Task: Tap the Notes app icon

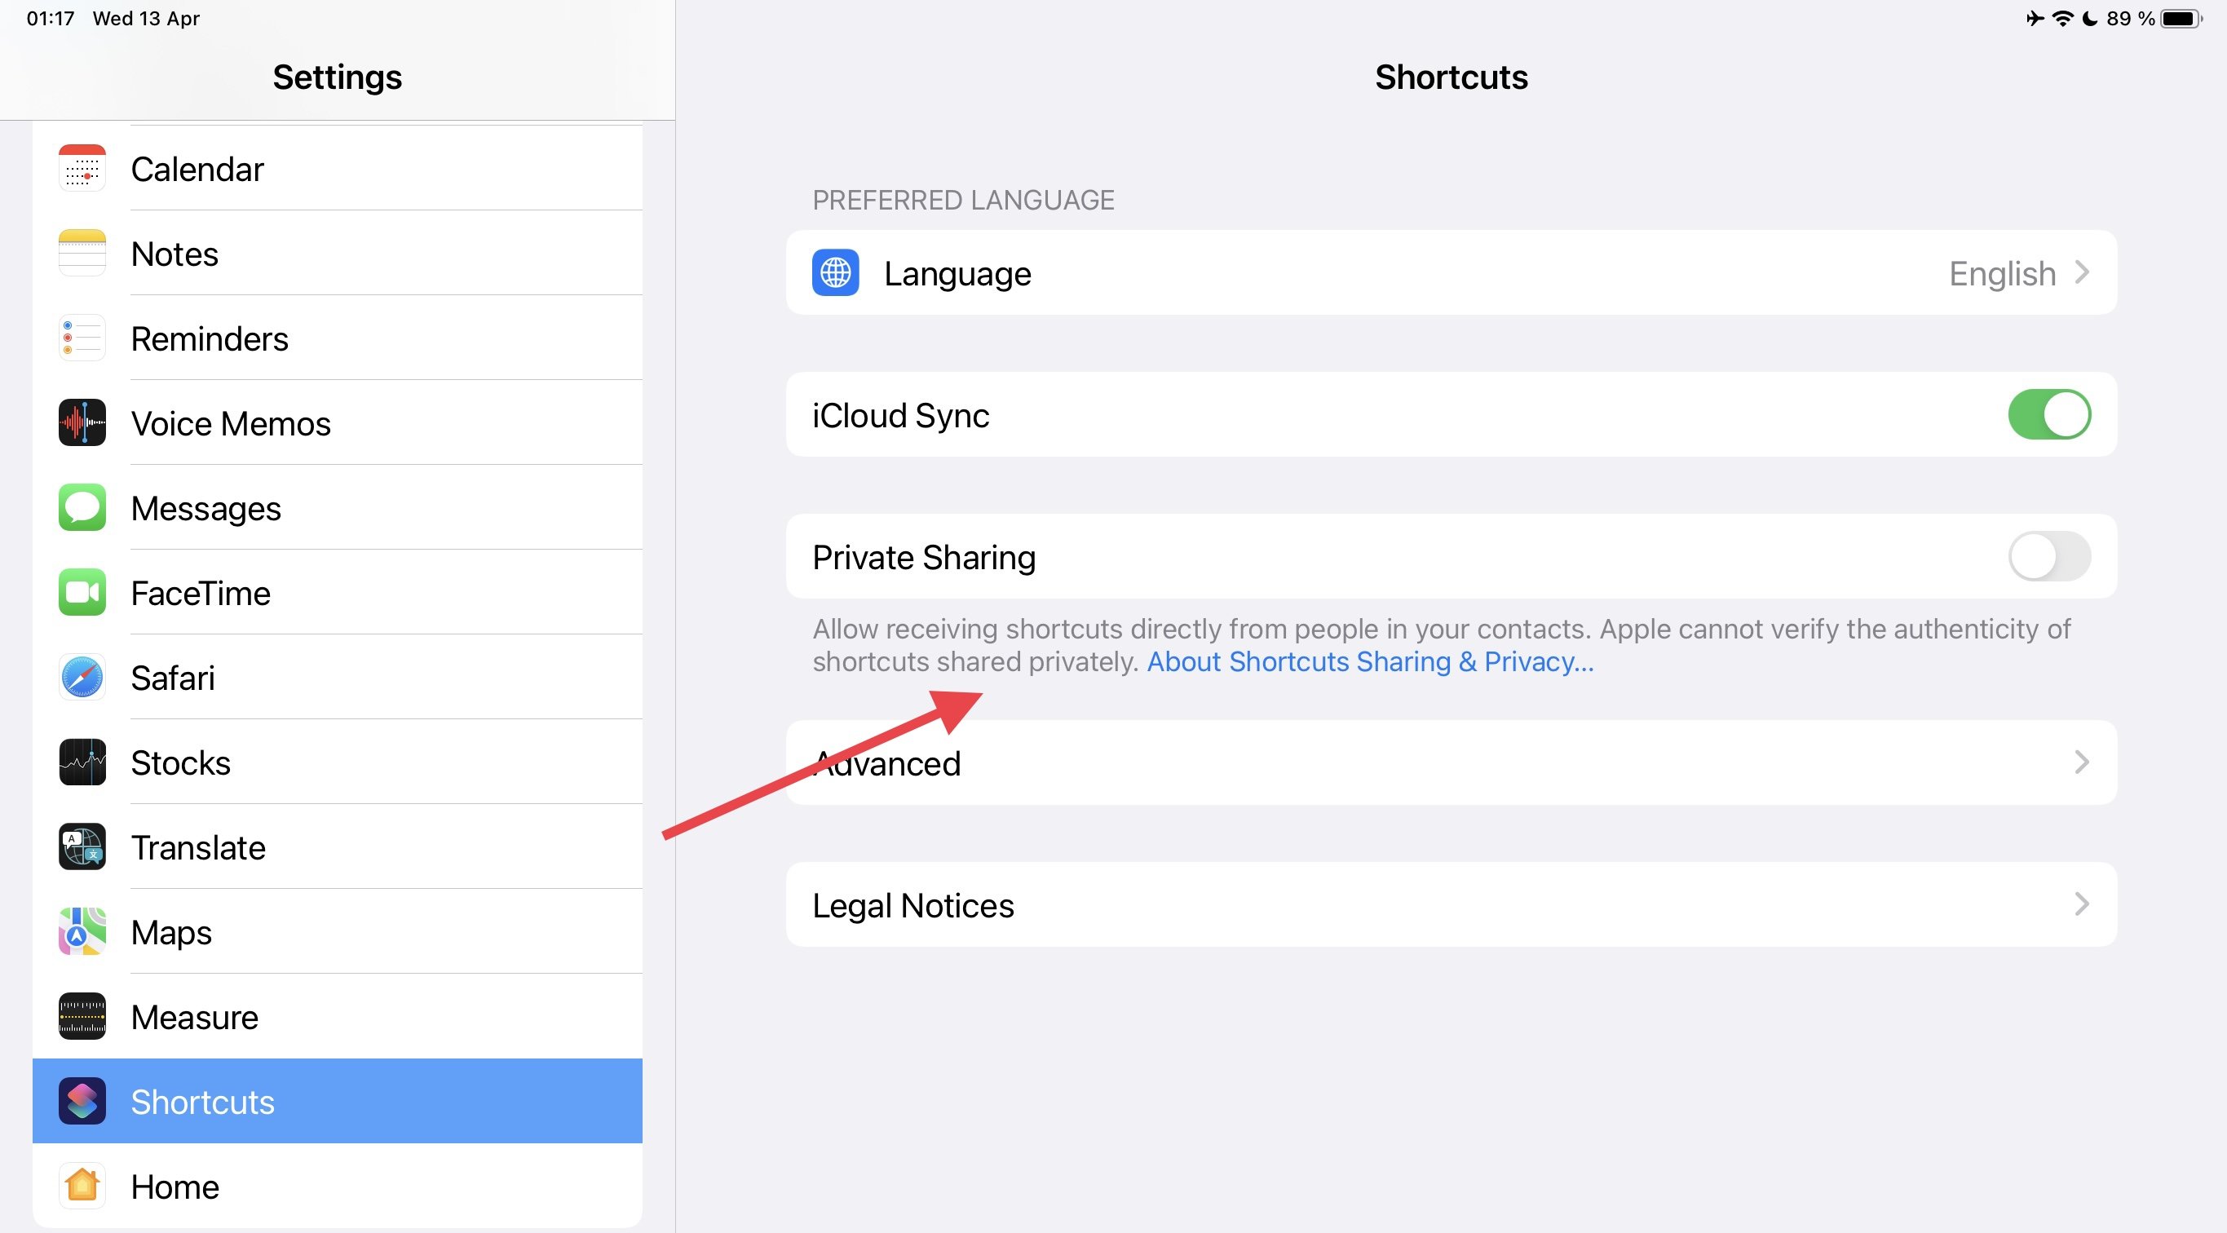Action: coord(82,254)
